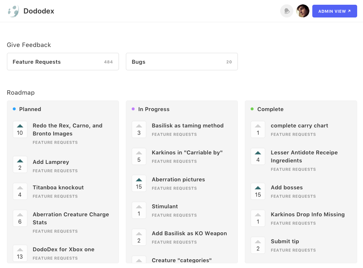Toggle upvote on Add Lamprey
The height and width of the screenshot is (268, 363).
[x=20, y=165]
